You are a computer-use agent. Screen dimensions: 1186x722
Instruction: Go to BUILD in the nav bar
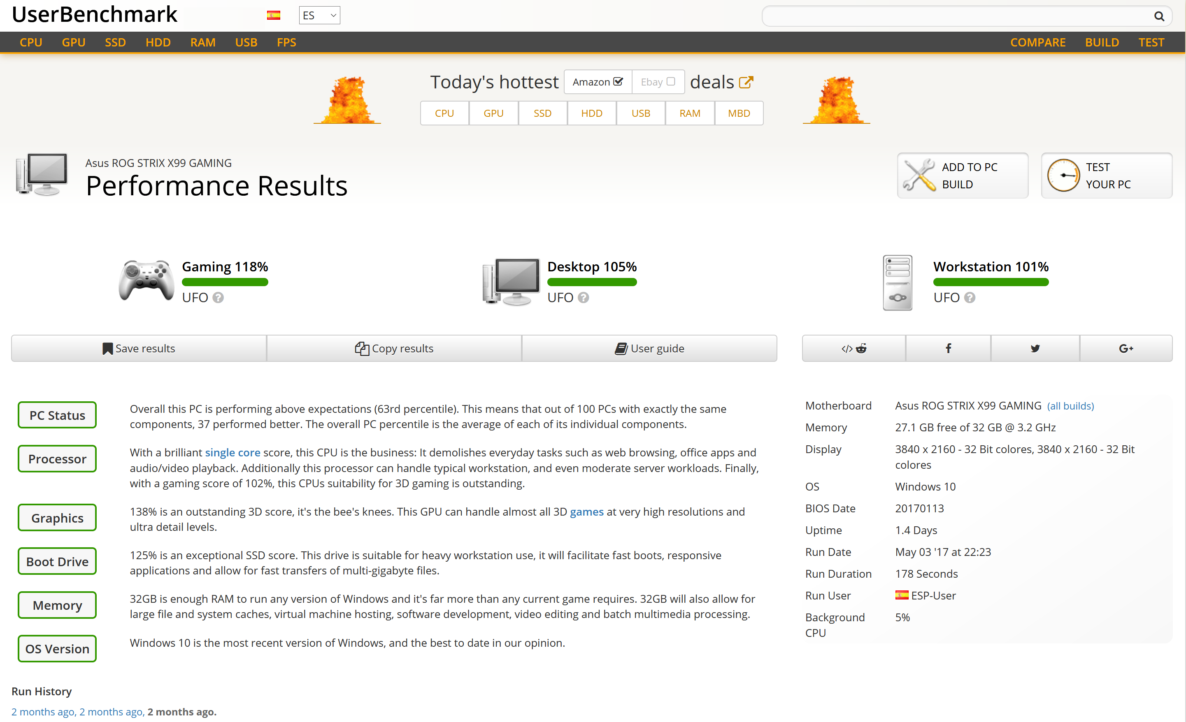(1102, 42)
